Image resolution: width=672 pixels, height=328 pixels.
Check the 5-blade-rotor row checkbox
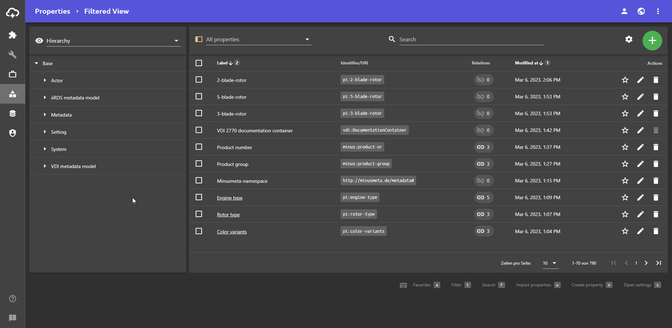pos(199,96)
